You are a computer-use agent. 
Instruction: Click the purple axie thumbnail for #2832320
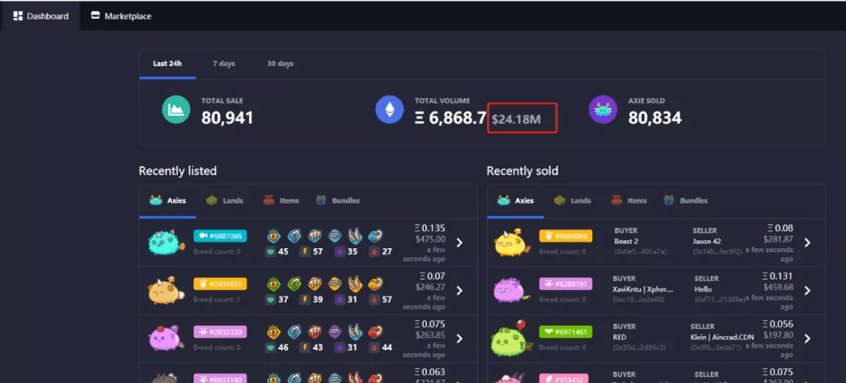pyautogui.click(x=165, y=338)
